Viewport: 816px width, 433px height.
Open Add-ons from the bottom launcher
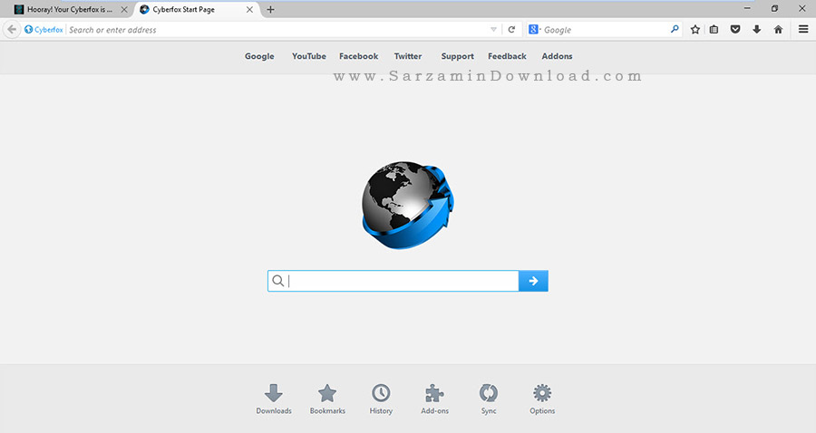click(434, 399)
